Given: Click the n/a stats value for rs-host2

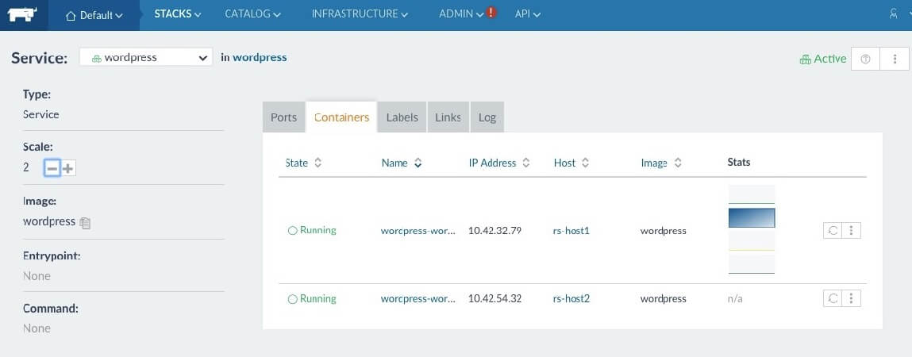Looking at the screenshot, I should pyautogui.click(x=735, y=298).
